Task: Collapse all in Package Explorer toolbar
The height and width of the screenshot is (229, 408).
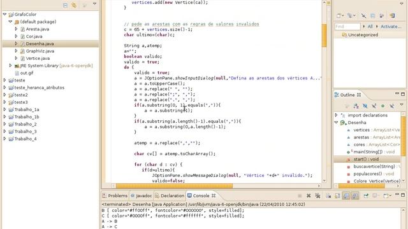Action: [x=65, y=5]
